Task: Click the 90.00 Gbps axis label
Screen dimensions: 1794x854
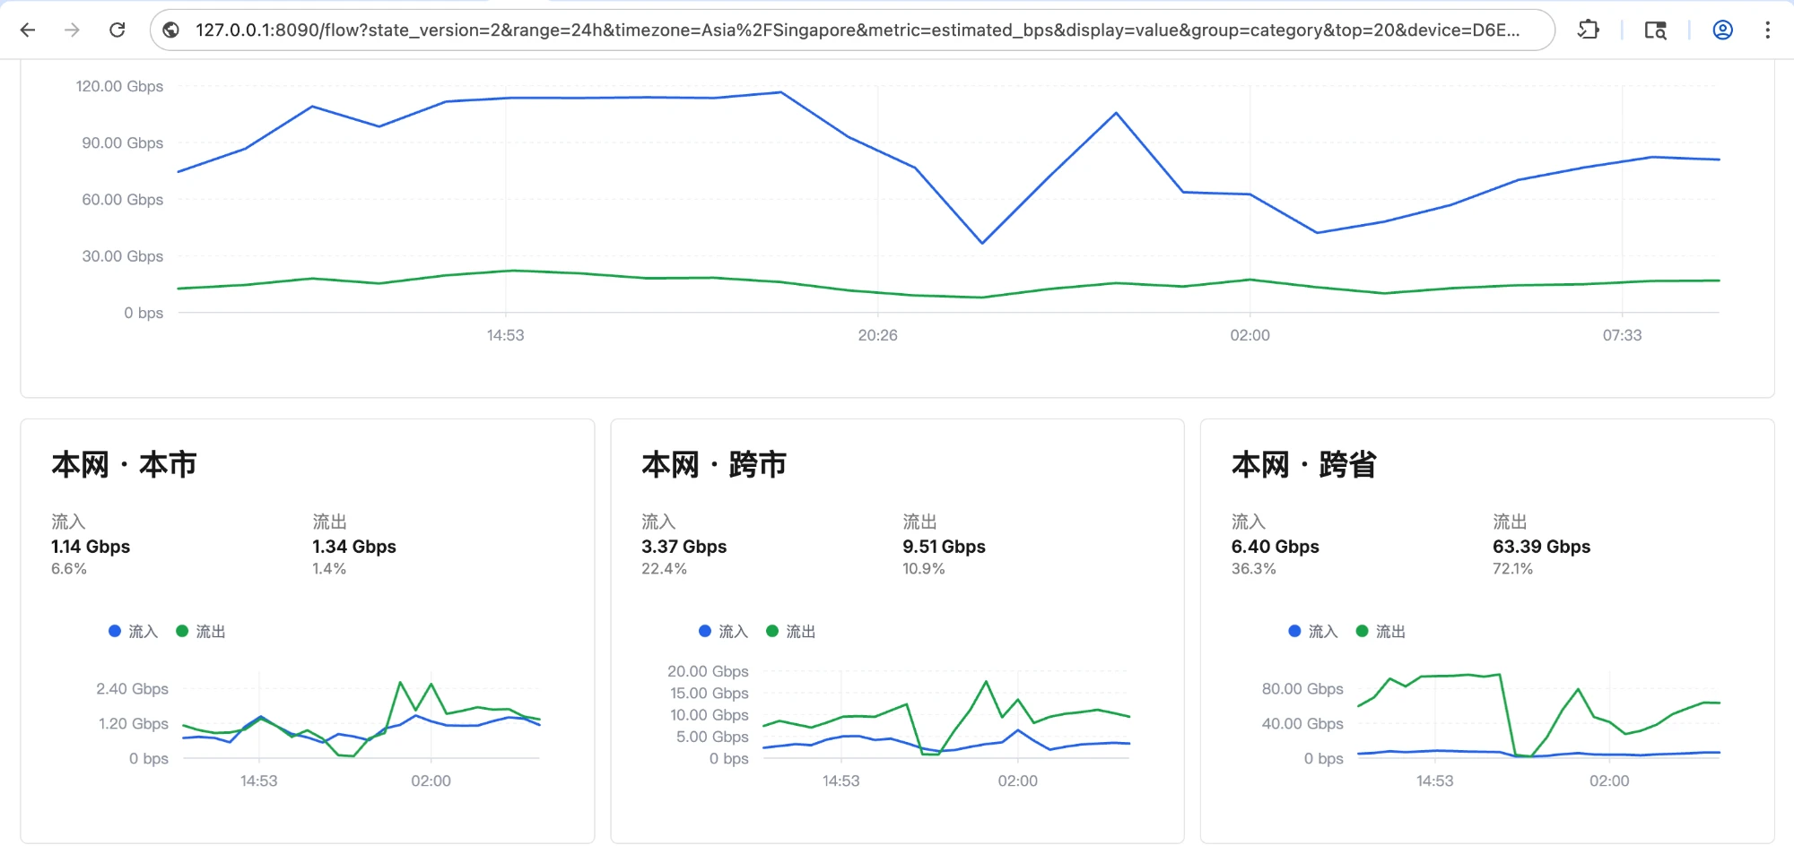Action: pyautogui.click(x=123, y=142)
